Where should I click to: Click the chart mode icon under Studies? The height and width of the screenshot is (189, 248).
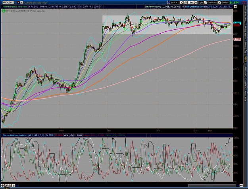click(236, 7)
